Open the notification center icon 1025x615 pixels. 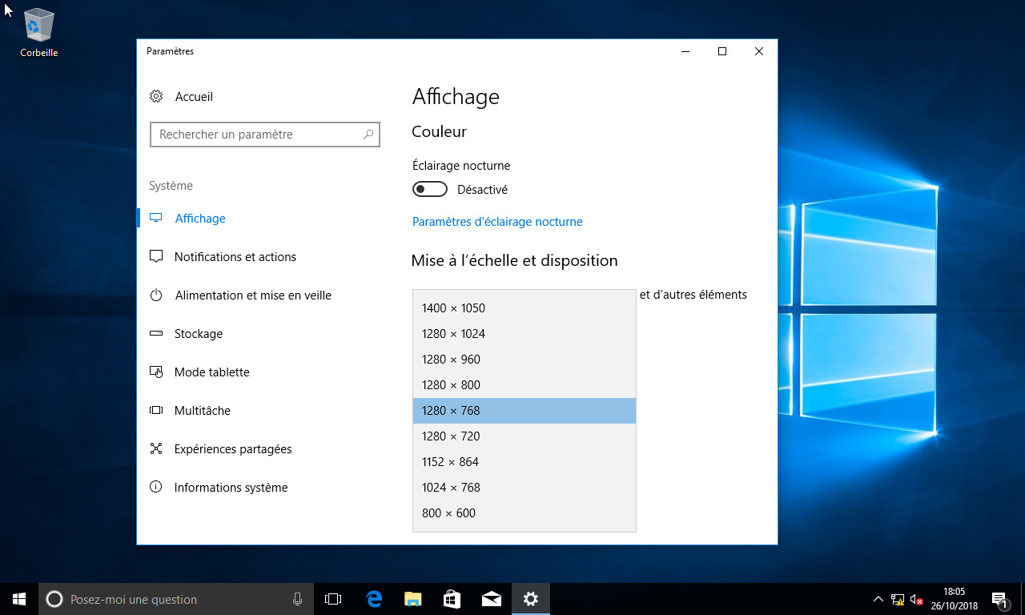tap(999, 599)
